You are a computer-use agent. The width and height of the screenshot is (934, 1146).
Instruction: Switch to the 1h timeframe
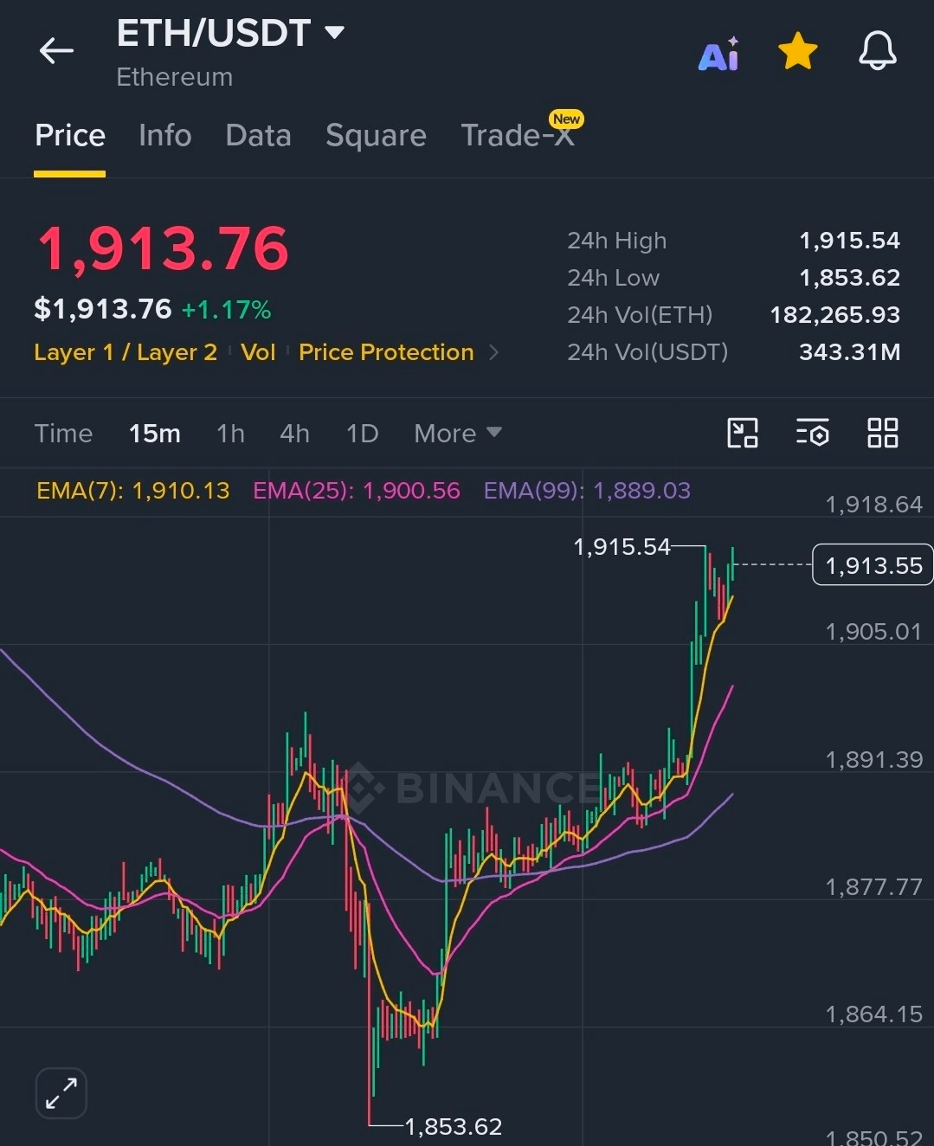tap(230, 433)
